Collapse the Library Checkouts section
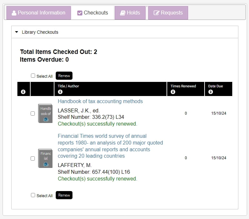 point(17,32)
